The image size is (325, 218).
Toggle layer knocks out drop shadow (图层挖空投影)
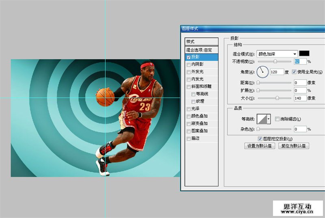[x=260, y=139]
